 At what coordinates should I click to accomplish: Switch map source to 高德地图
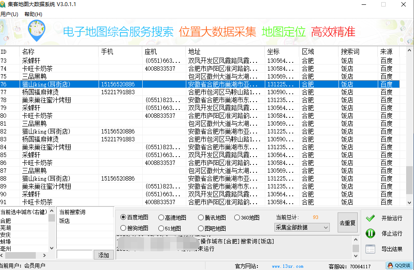(160, 218)
